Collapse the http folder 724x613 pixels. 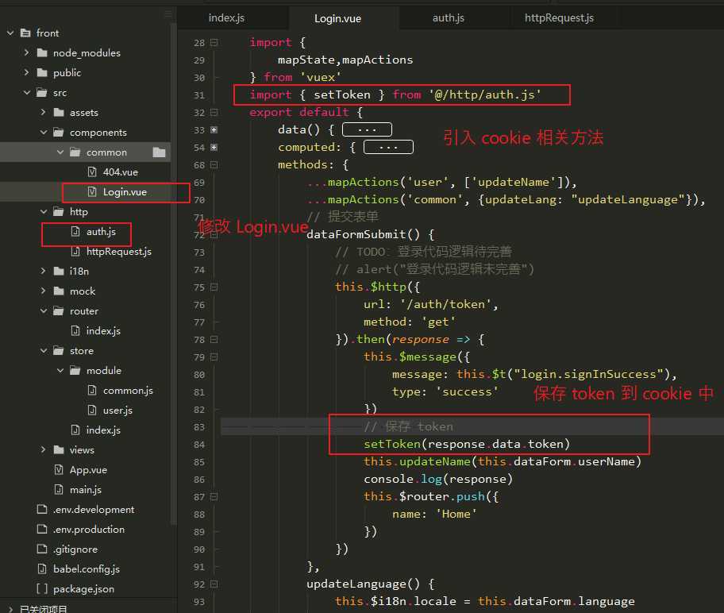coord(44,211)
